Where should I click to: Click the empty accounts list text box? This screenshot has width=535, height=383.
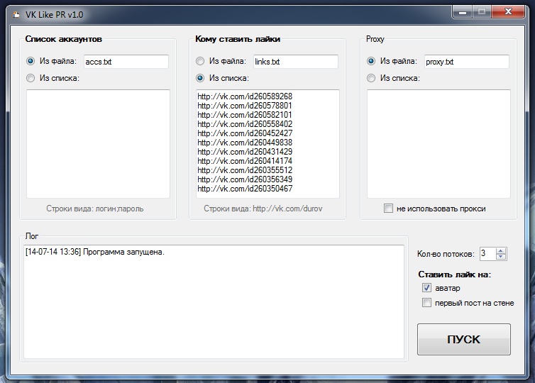(98, 144)
